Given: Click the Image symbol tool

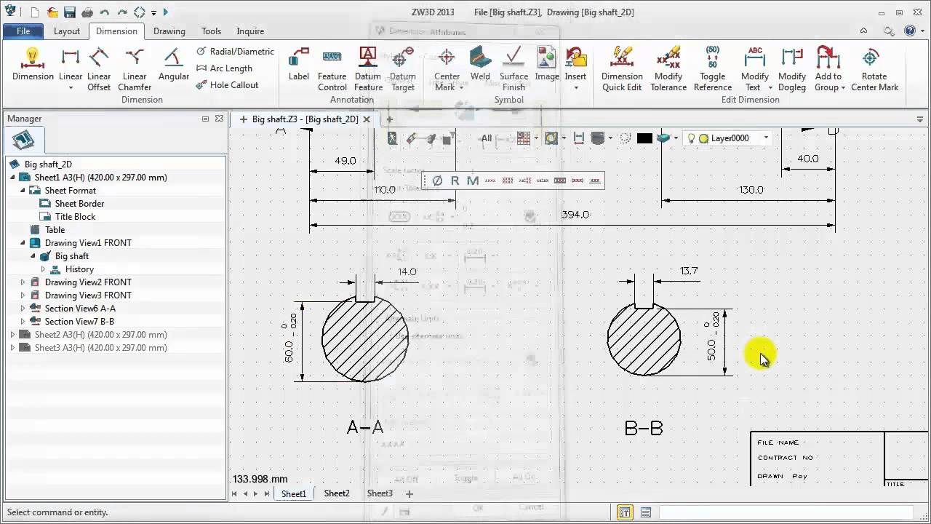Looking at the screenshot, I should (x=547, y=65).
